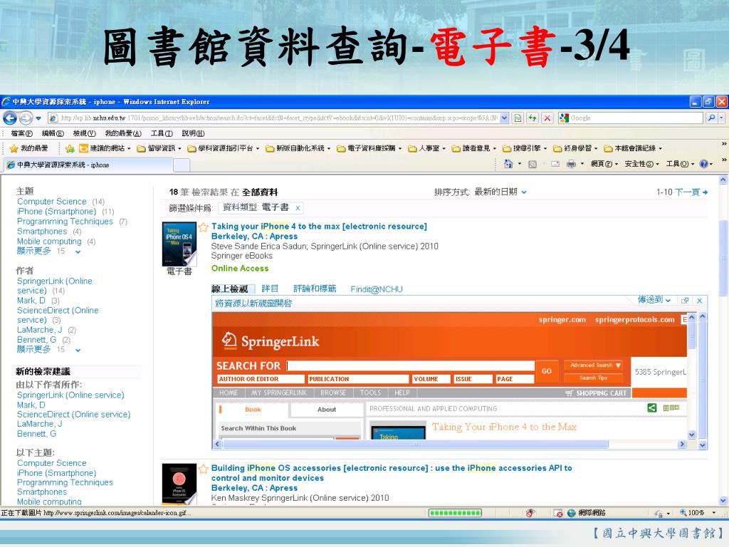Open the Home page icon in command bar
Viewport: 729px width, 547px height.
(508, 164)
